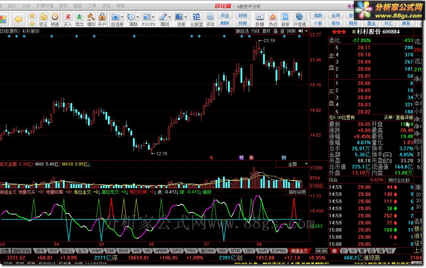Click 同行业比较 industry comparison link
426x268 pixels.
[399, 180]
